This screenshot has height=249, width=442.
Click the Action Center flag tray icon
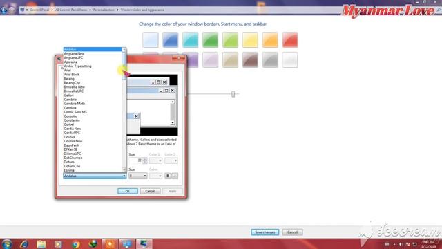click(x=407, y=244)
